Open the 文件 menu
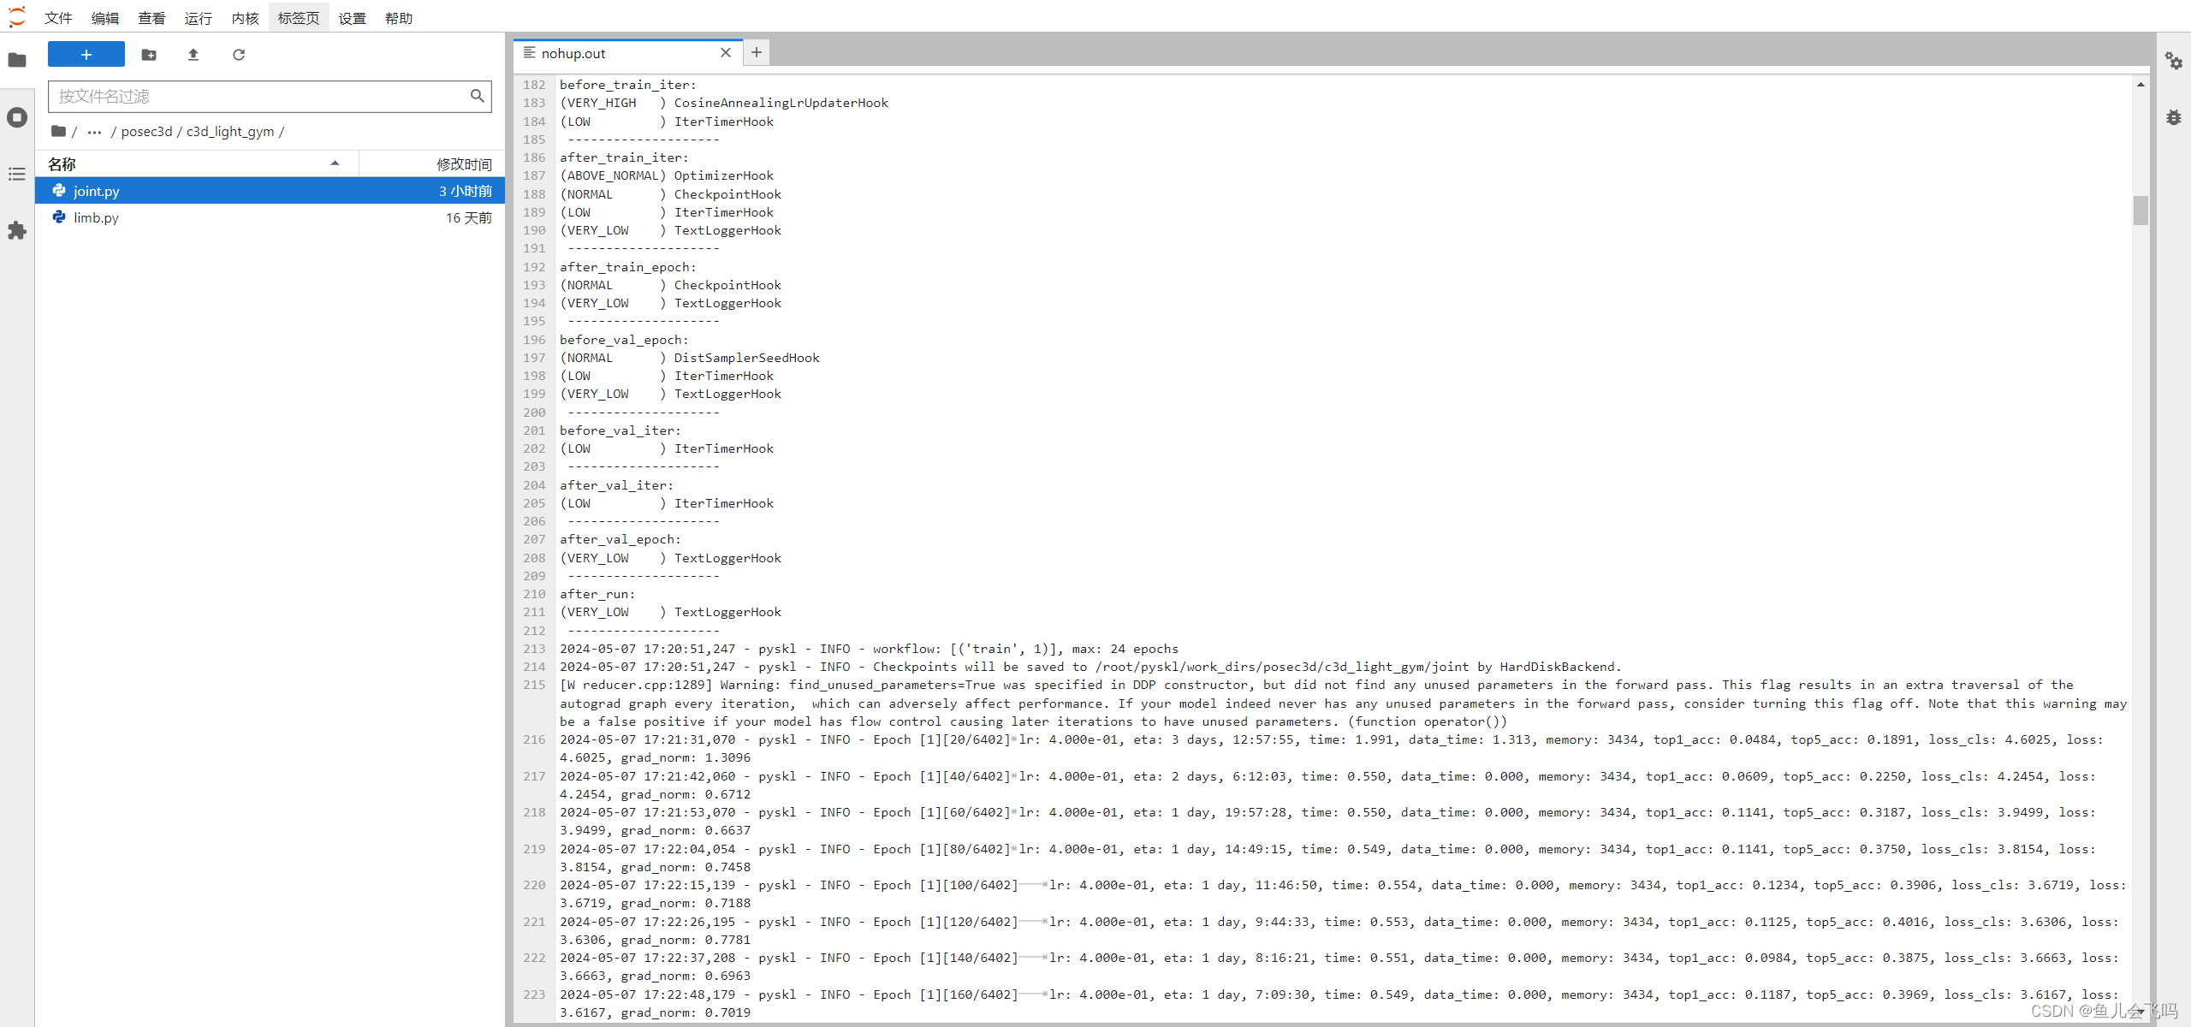The image size is (2191, 1027). tap(57, 17)
